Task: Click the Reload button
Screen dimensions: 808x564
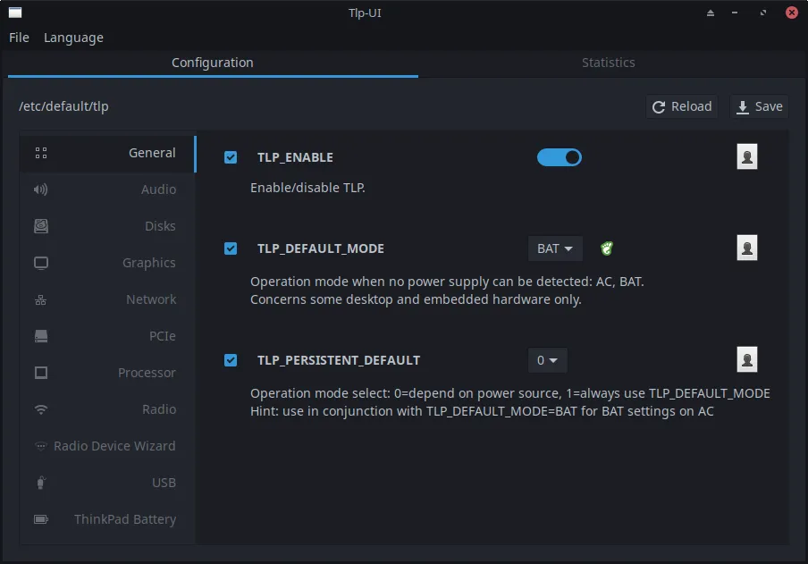Action: click(682, 106)
